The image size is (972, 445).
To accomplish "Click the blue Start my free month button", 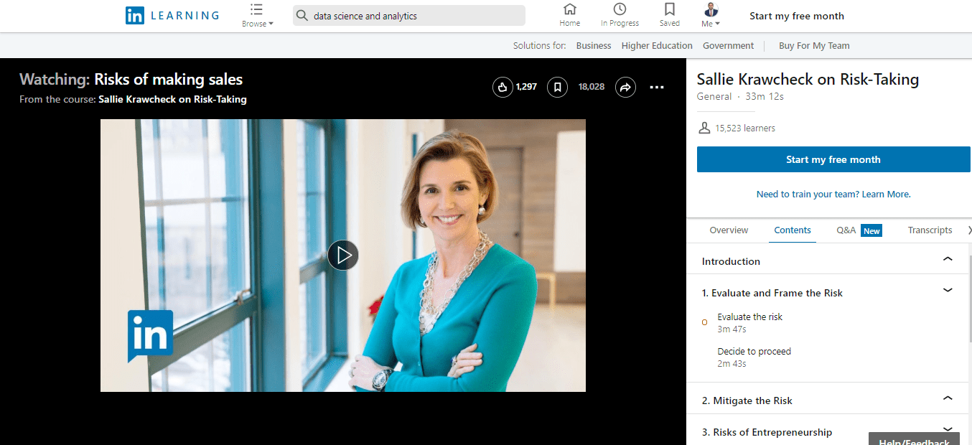I will tap(833, 159).
